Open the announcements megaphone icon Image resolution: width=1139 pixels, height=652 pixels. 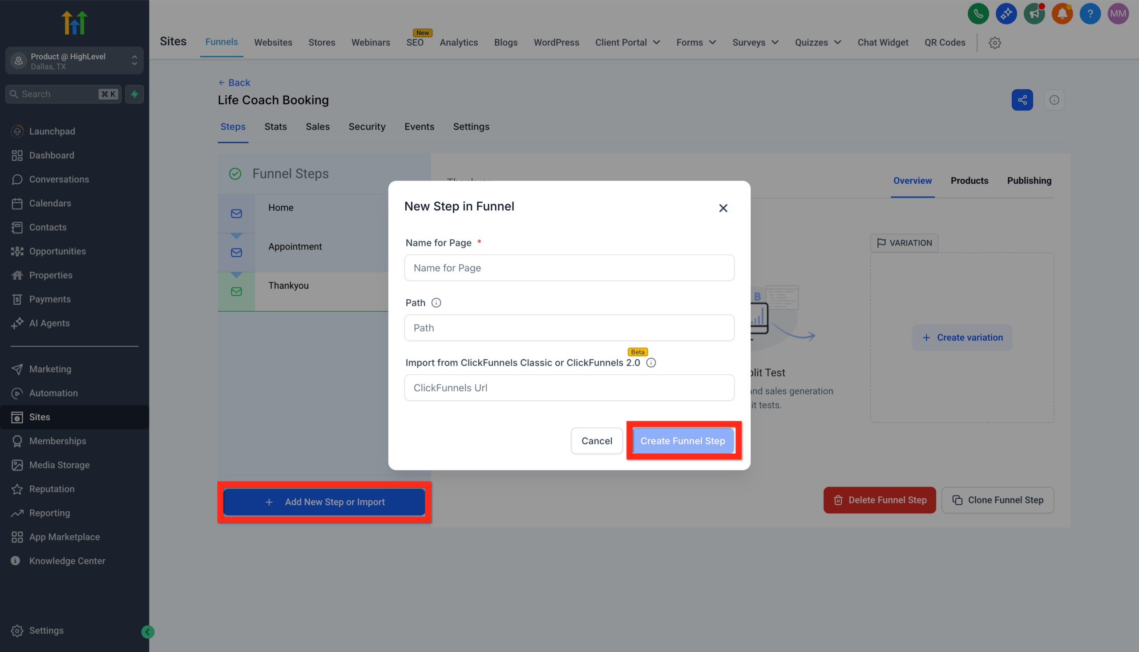(1034, 13)
